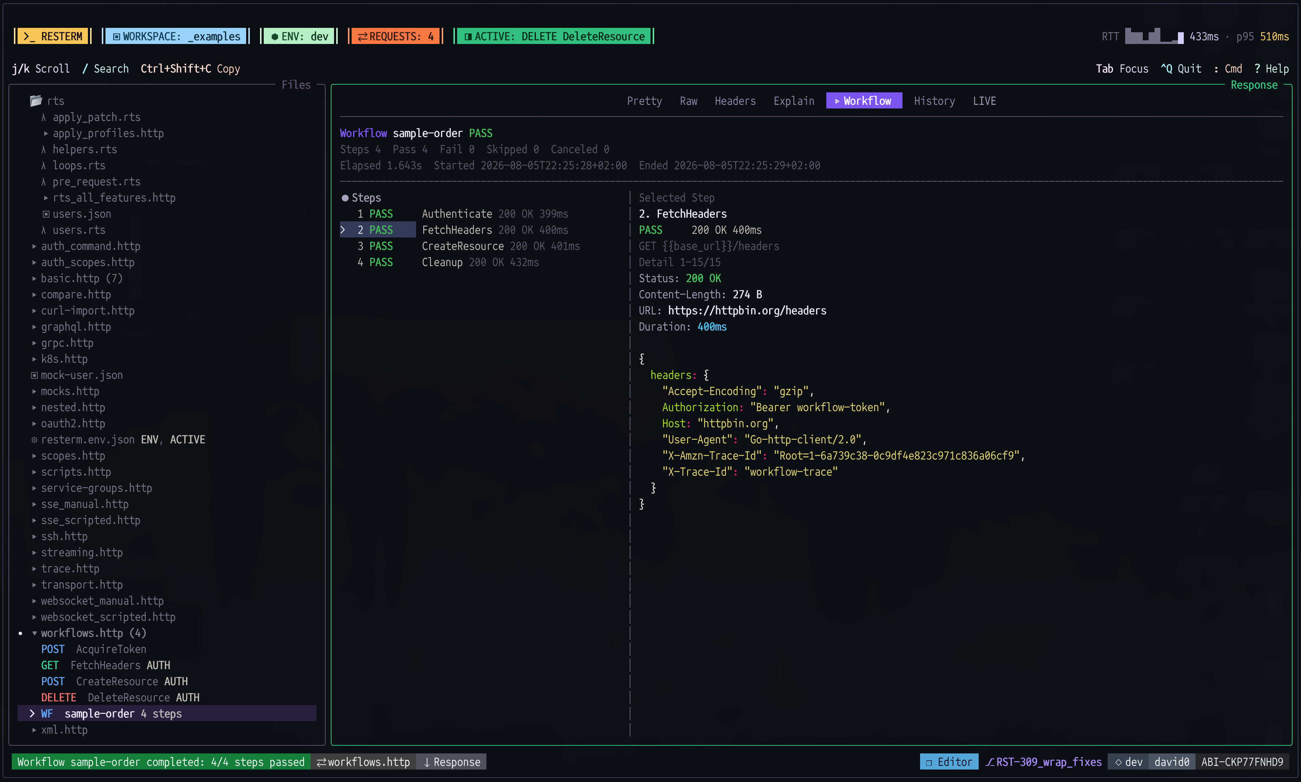Select POST AcquireToken request
Image resolution: width=1301 pixels, height=782 pixels.
coord(94,649)
